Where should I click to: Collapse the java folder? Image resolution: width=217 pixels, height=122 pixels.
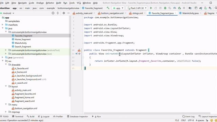coord(2,28)
